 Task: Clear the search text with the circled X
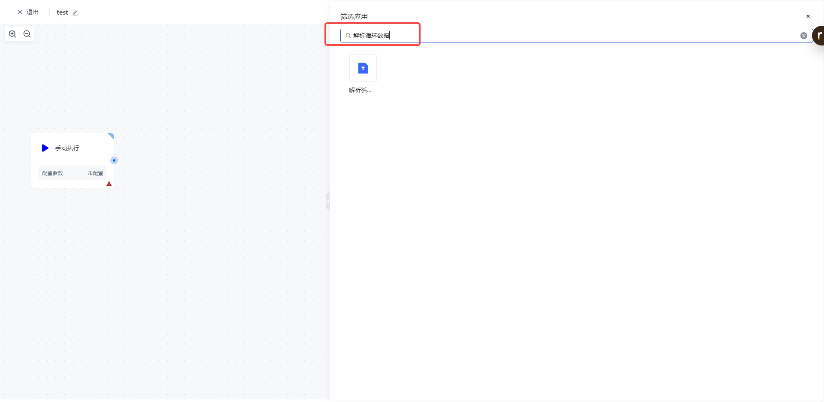pos(803,36)
